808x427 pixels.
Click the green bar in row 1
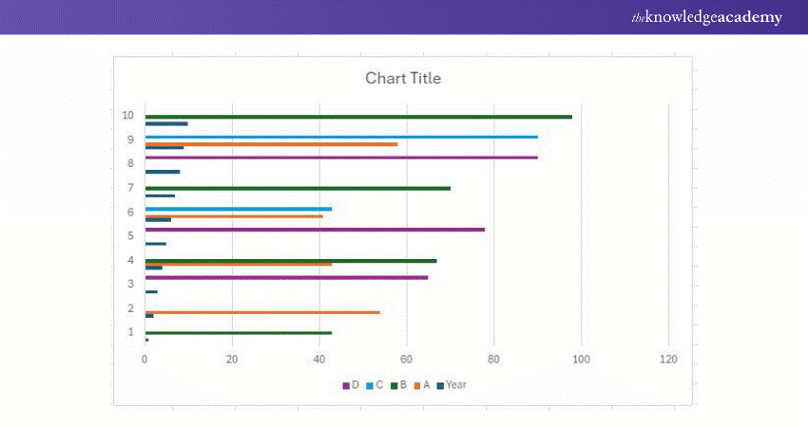click(x=238, y=333)
